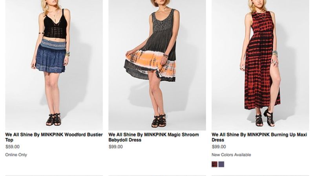
Task: Click the Online Only label
Action: point(16,155)
